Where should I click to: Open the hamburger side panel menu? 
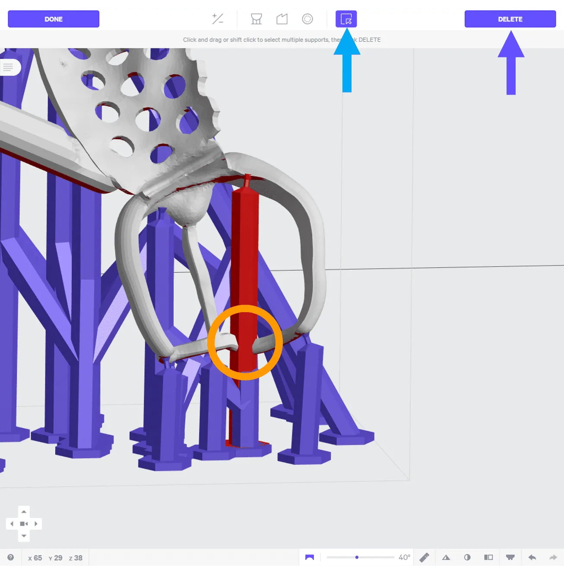[8, 67]
